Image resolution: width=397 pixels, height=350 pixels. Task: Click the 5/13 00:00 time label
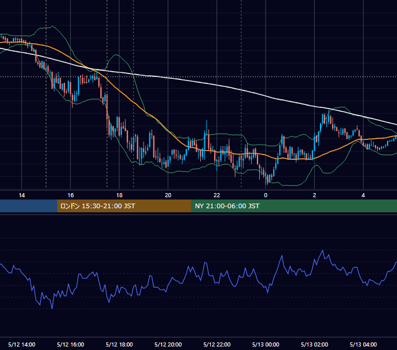coord(266,344)
